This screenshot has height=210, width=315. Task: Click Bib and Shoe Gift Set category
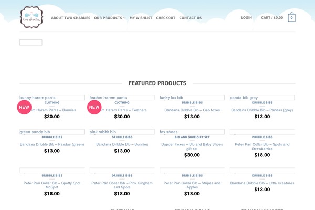tap(192, 137)
